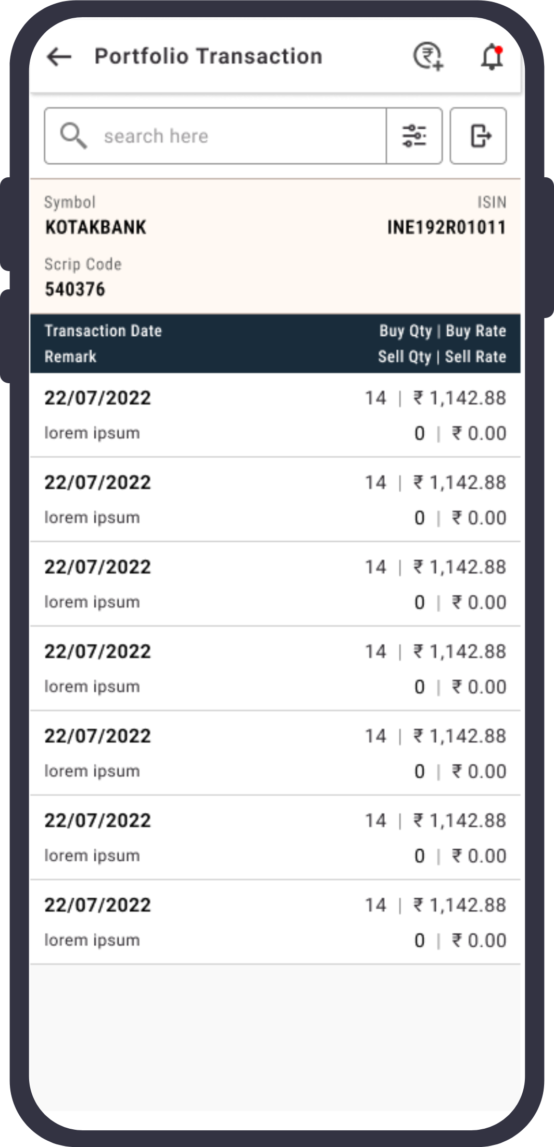Go back using the arrow icon
Image resolution: width=554 pixels, height=1147 pixels.
59,56
